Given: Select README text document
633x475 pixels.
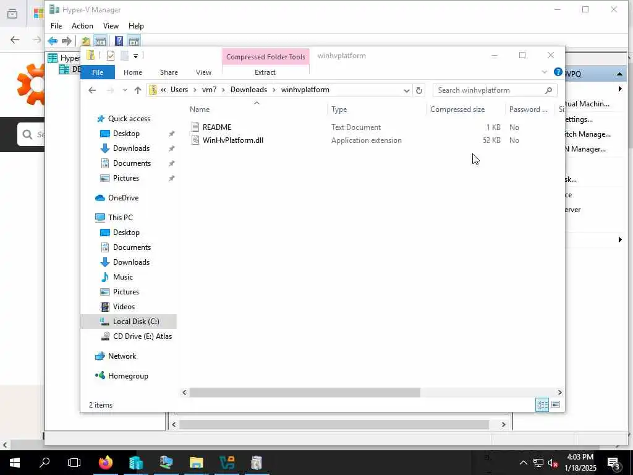Looking at the screenshot, I should (x=217, y=127).
